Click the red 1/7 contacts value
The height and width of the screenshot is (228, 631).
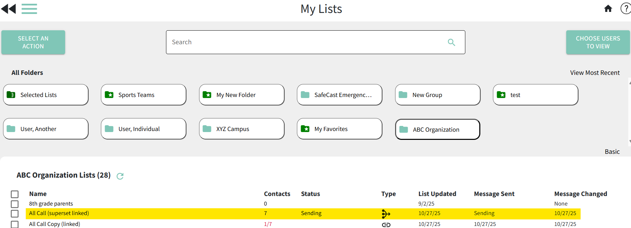coord(268,224)
